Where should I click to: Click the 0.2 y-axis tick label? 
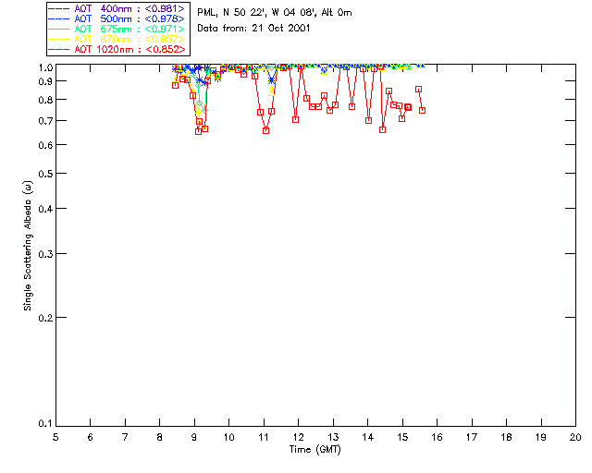click(x=45, y=318)
